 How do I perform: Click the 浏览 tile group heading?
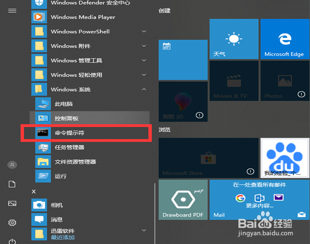point(164,130)
